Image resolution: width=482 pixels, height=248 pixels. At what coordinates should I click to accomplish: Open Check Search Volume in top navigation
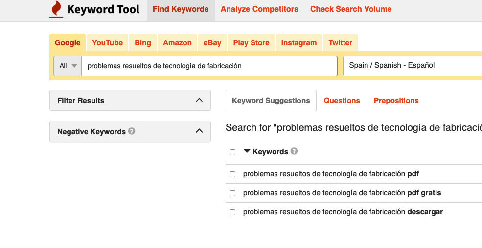pyautogui.click(x=351, y=9)
